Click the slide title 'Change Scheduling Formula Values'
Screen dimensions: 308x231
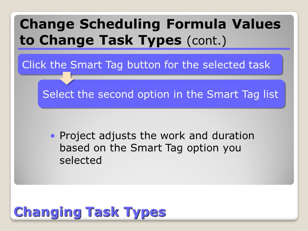pos(150,24)
